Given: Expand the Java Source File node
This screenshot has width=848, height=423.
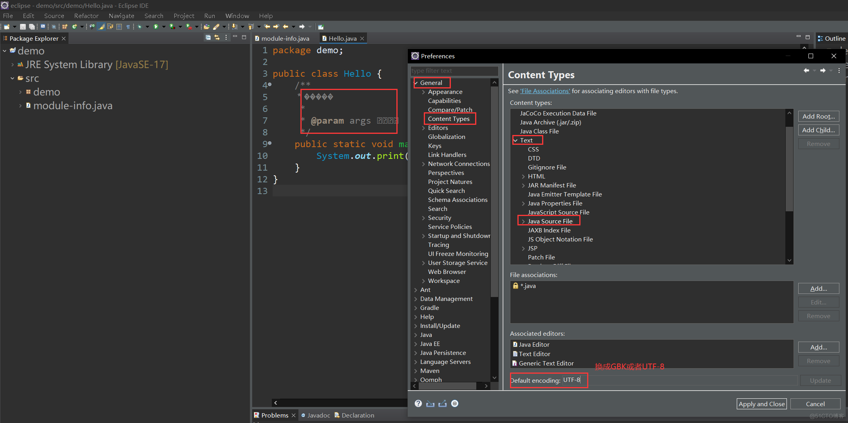Looking at the screenshot, I should tap(523, 221).
